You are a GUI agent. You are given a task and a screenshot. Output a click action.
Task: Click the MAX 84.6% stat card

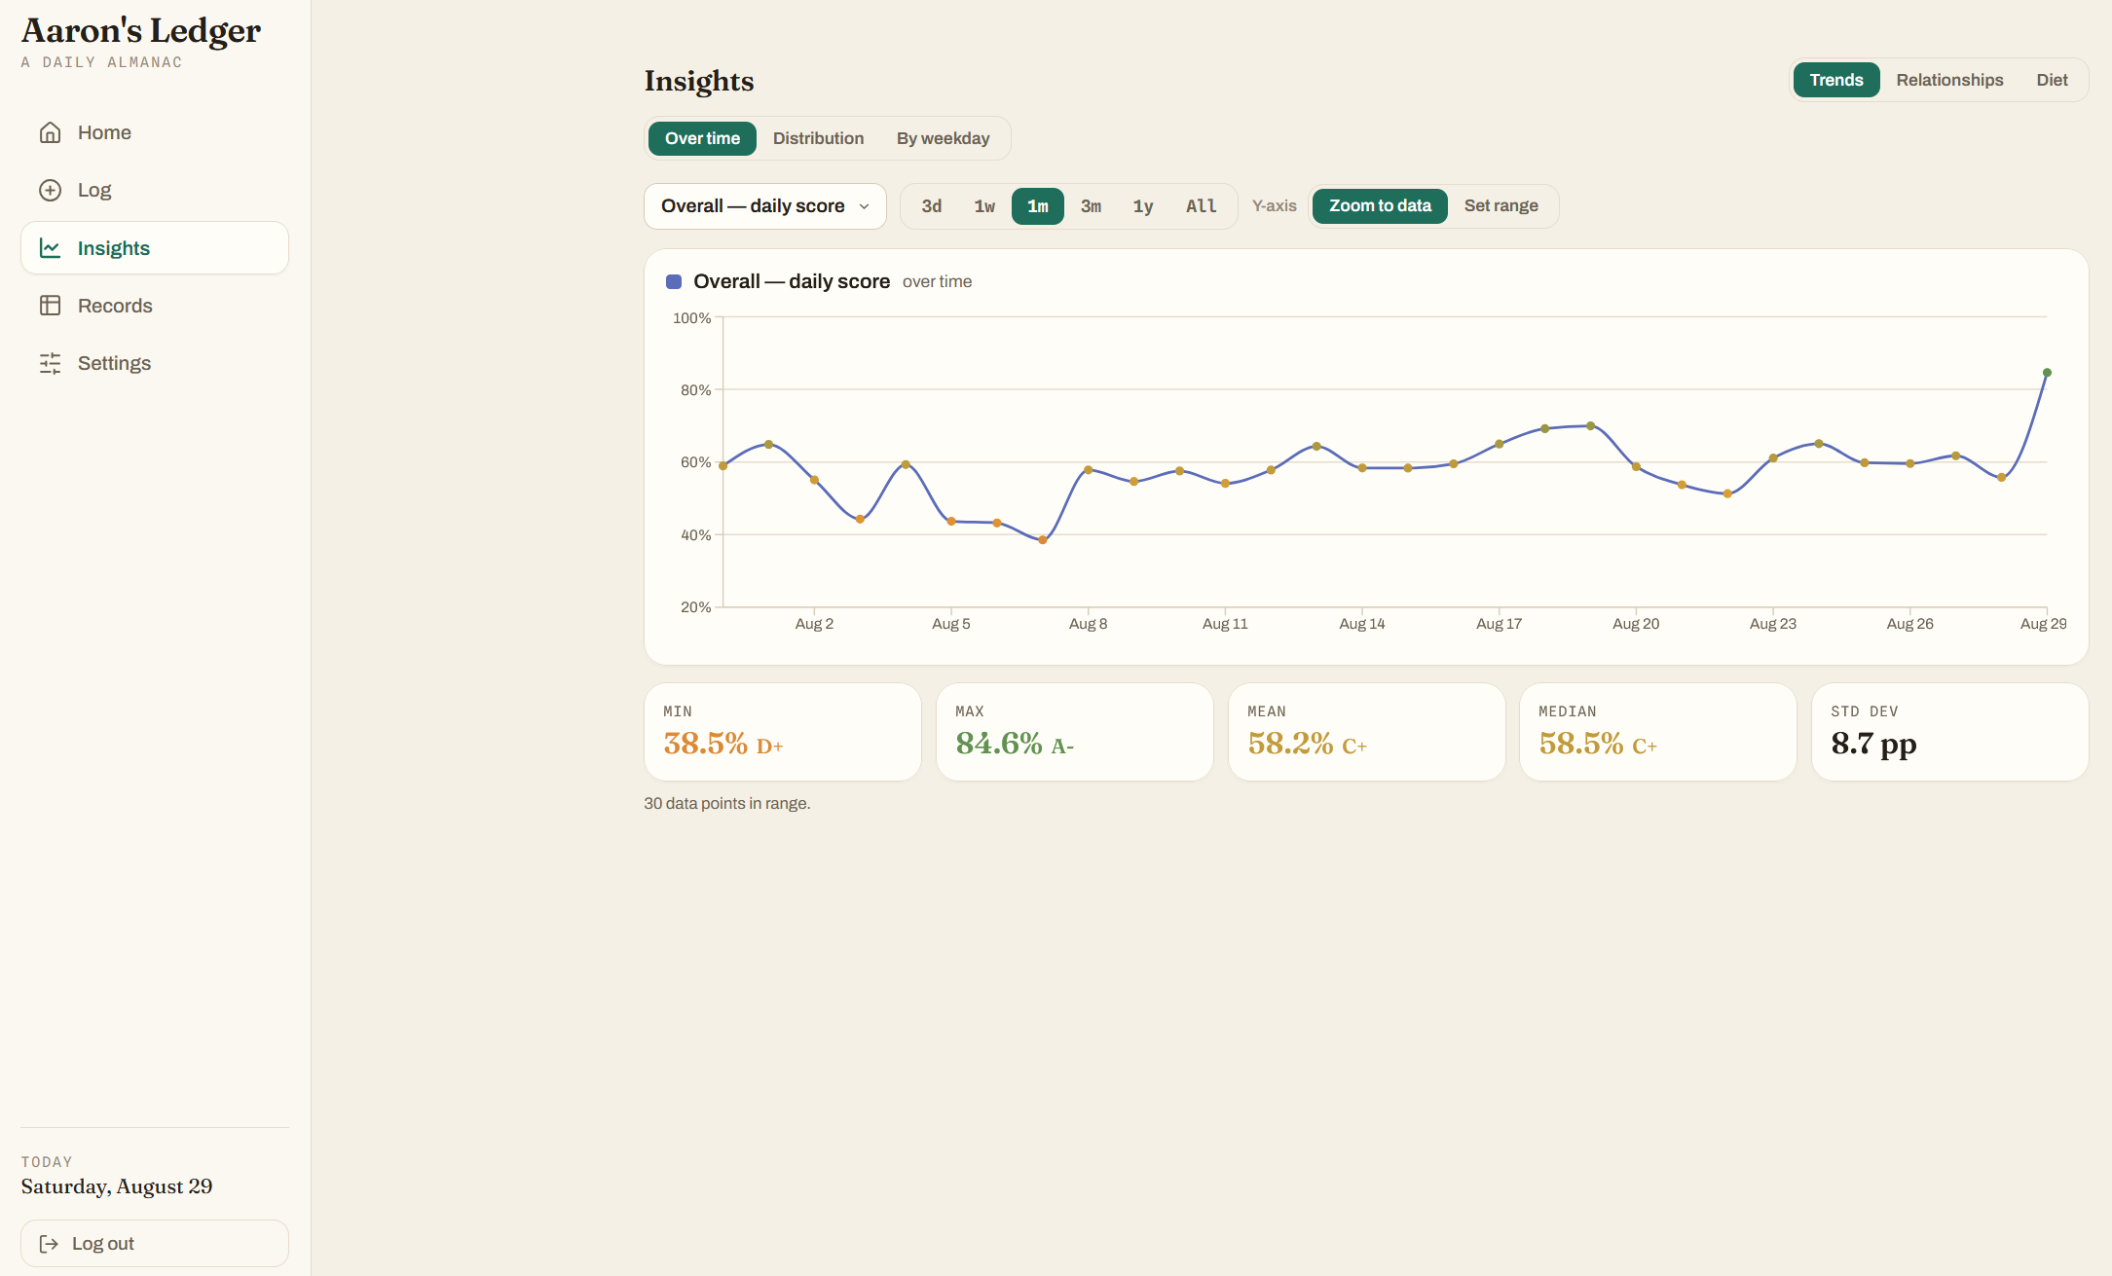[1075, 732]
